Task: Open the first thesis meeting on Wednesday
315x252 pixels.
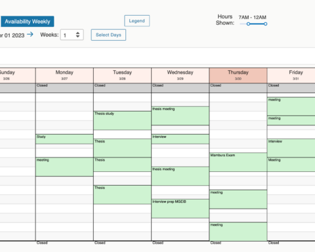Action: point(180,116)
